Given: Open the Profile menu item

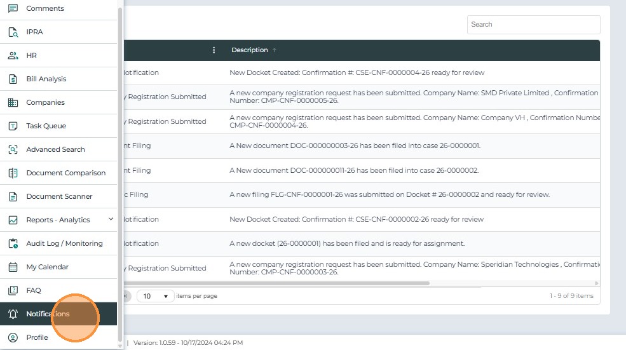Looking at the screenshot, I should point(37,338).
